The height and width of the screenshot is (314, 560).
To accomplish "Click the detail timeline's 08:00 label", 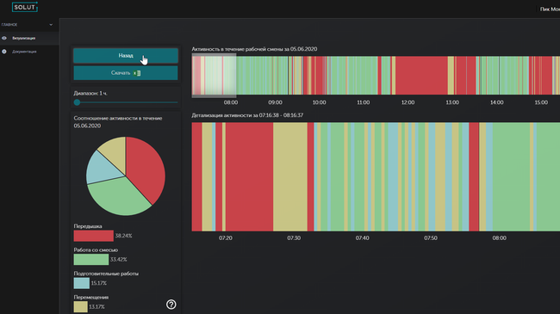I will click(500, 238).
